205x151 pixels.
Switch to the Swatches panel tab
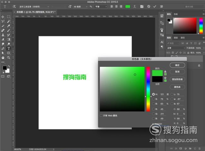coord(176,14)
